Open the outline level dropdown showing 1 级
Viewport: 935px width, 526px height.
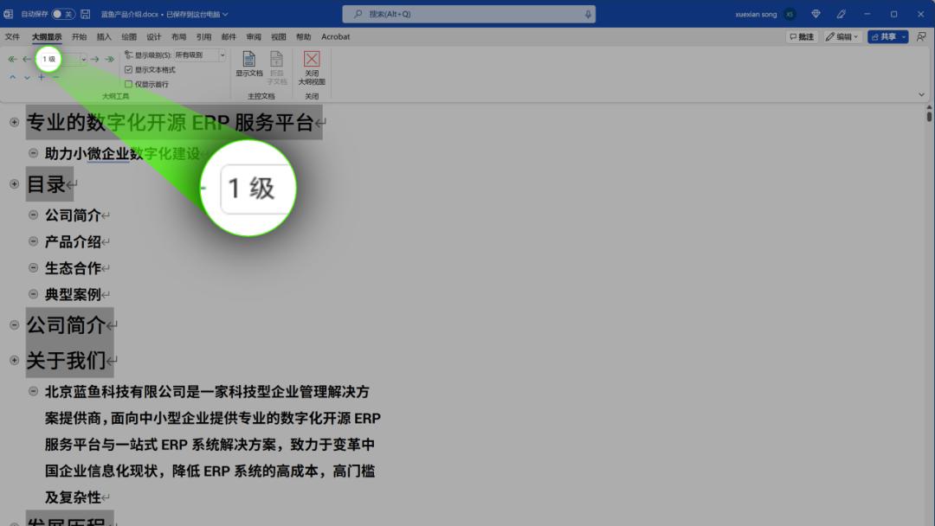click(x=83, y=59)
